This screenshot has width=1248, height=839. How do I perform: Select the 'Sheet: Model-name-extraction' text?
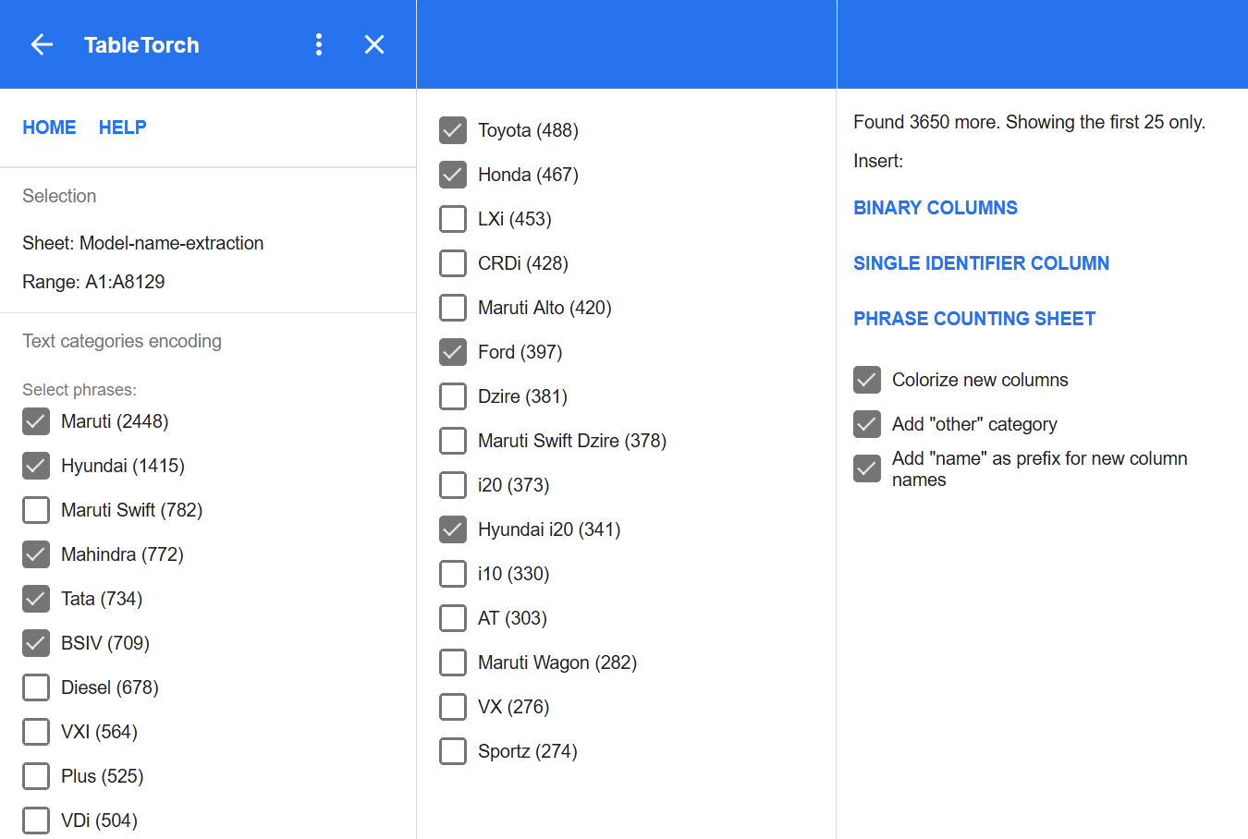(x=143, y=243)
